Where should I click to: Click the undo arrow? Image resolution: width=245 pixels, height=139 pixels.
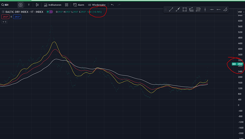(112, 5)
